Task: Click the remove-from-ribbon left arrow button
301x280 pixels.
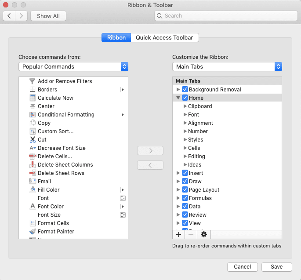Action: tap(150, 165)
